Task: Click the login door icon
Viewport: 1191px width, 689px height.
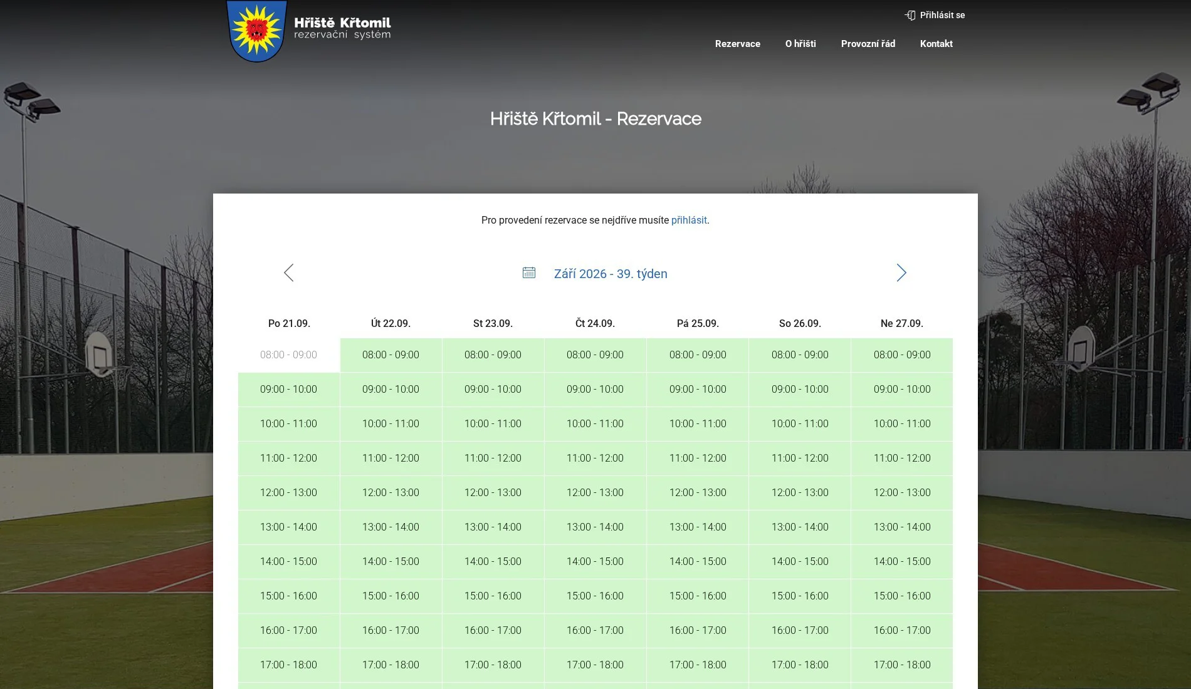Action: point(910,15)
